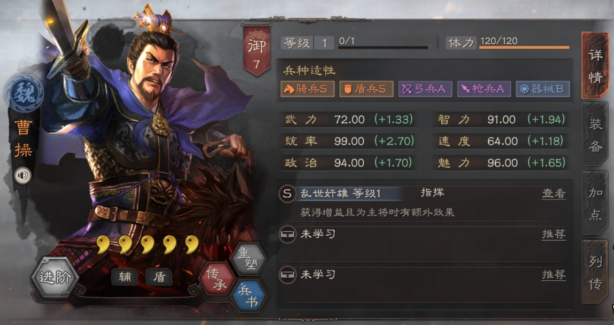Toggle the 辅 tag
614x325 pixels.
(x=124, y=277)
